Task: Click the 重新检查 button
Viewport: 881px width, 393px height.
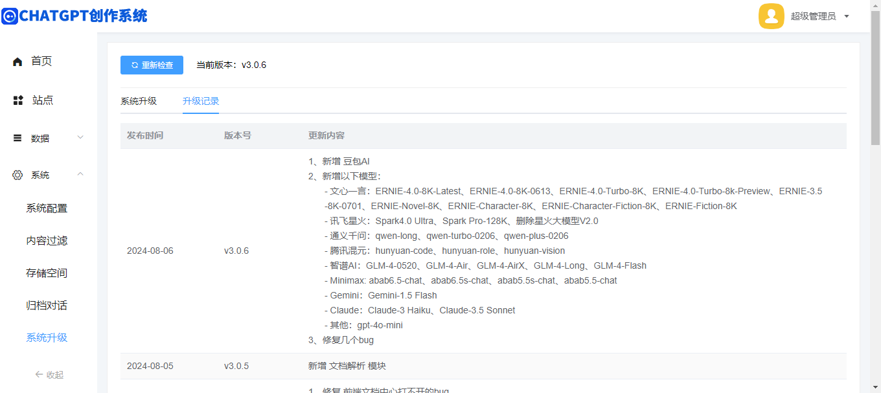Action: (152, 65)
